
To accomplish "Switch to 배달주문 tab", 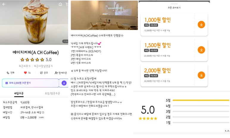I will coord(19,94).
